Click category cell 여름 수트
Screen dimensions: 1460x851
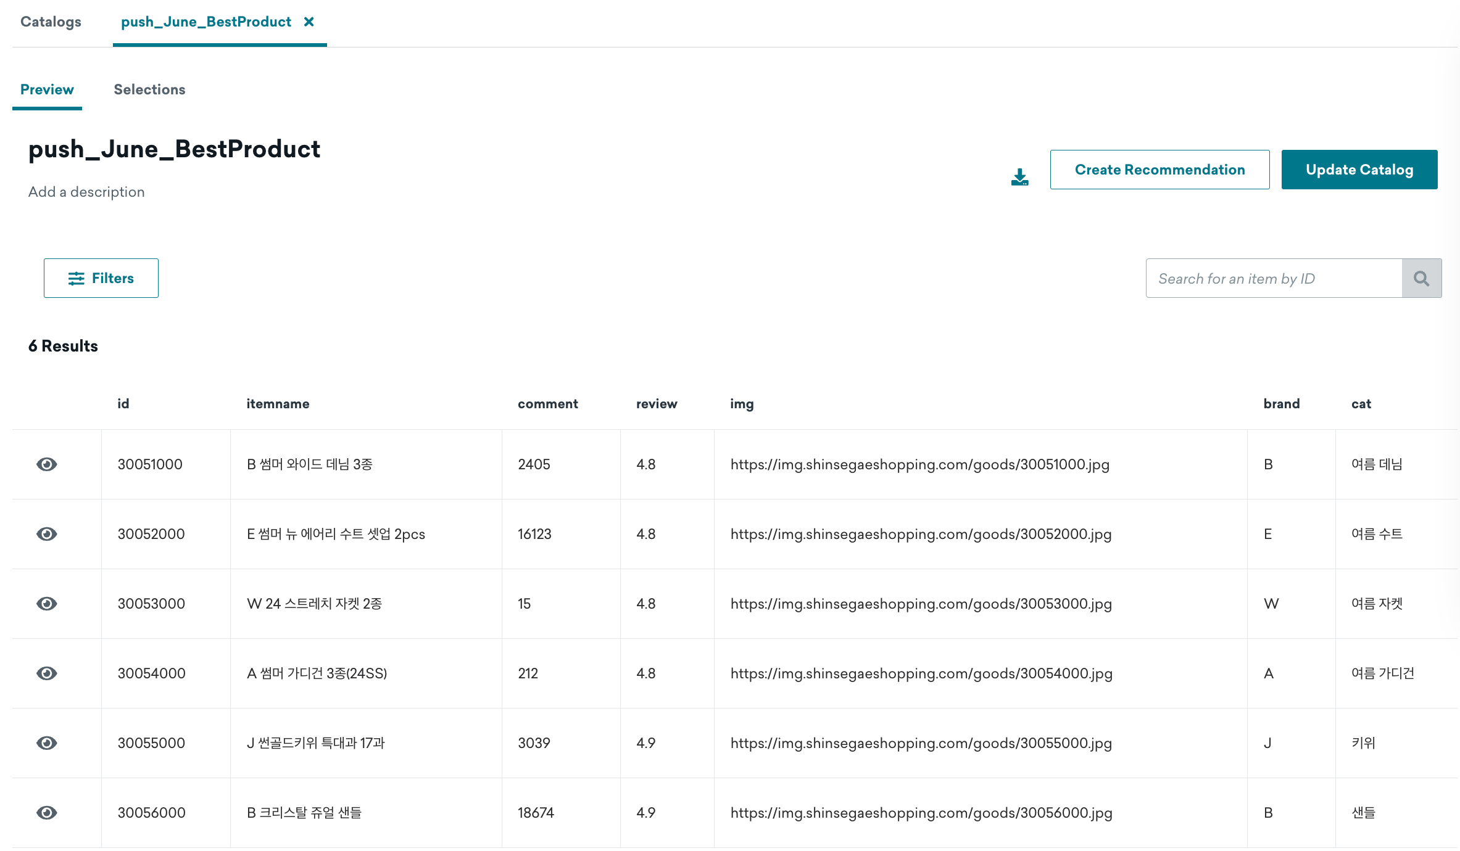pos(1377,534)
